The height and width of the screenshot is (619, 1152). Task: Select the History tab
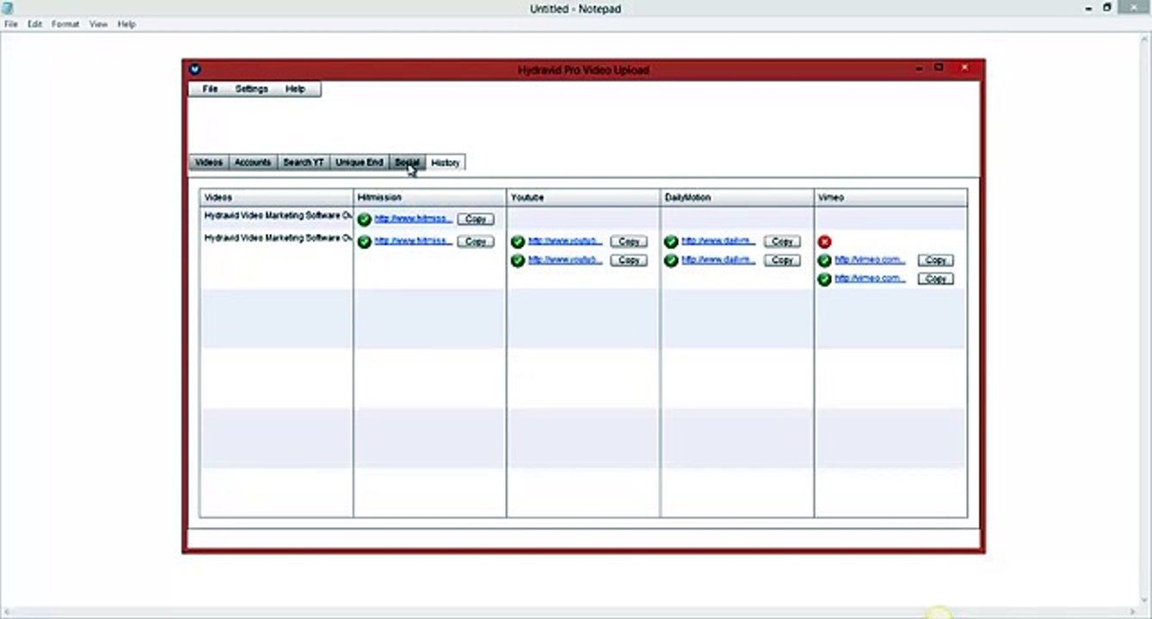446,162
